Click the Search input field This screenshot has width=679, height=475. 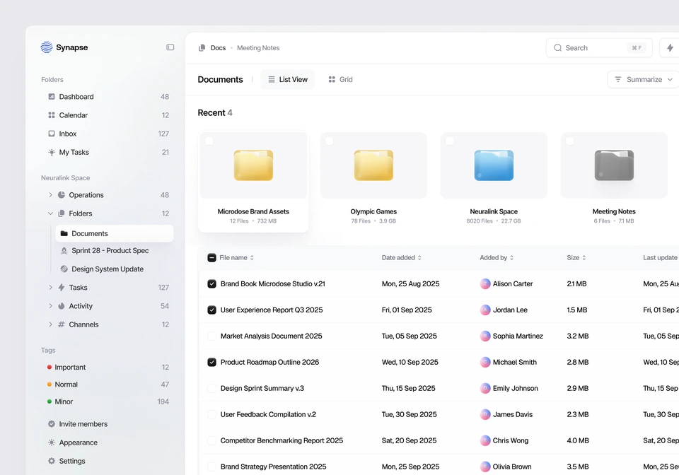pyautogui.click(x=599, y=47)
